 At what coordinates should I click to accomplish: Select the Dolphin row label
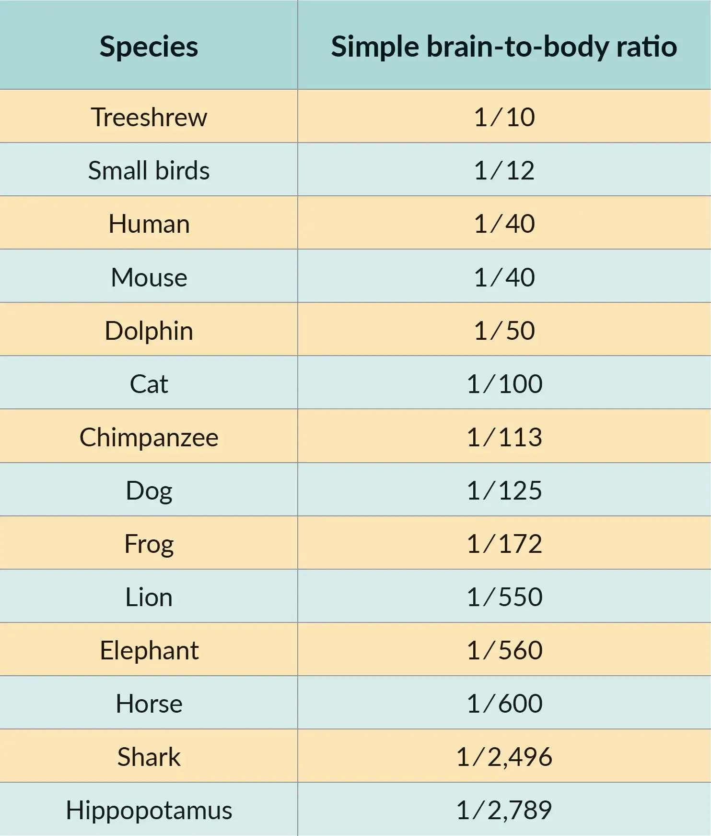click(x=149, y=331)
